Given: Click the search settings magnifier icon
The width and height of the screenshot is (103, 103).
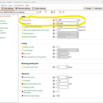Looking at the screenshot, I should point(60,12).
